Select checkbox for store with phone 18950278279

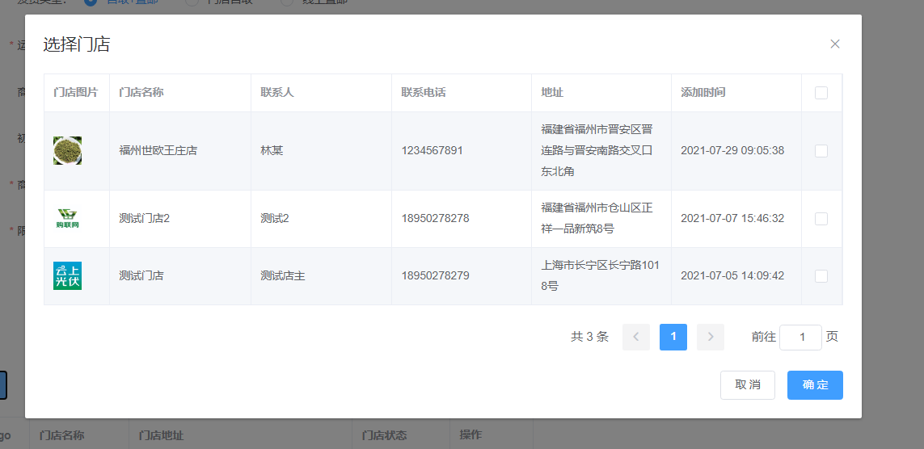pyautogui.click(x=821, y=276)
